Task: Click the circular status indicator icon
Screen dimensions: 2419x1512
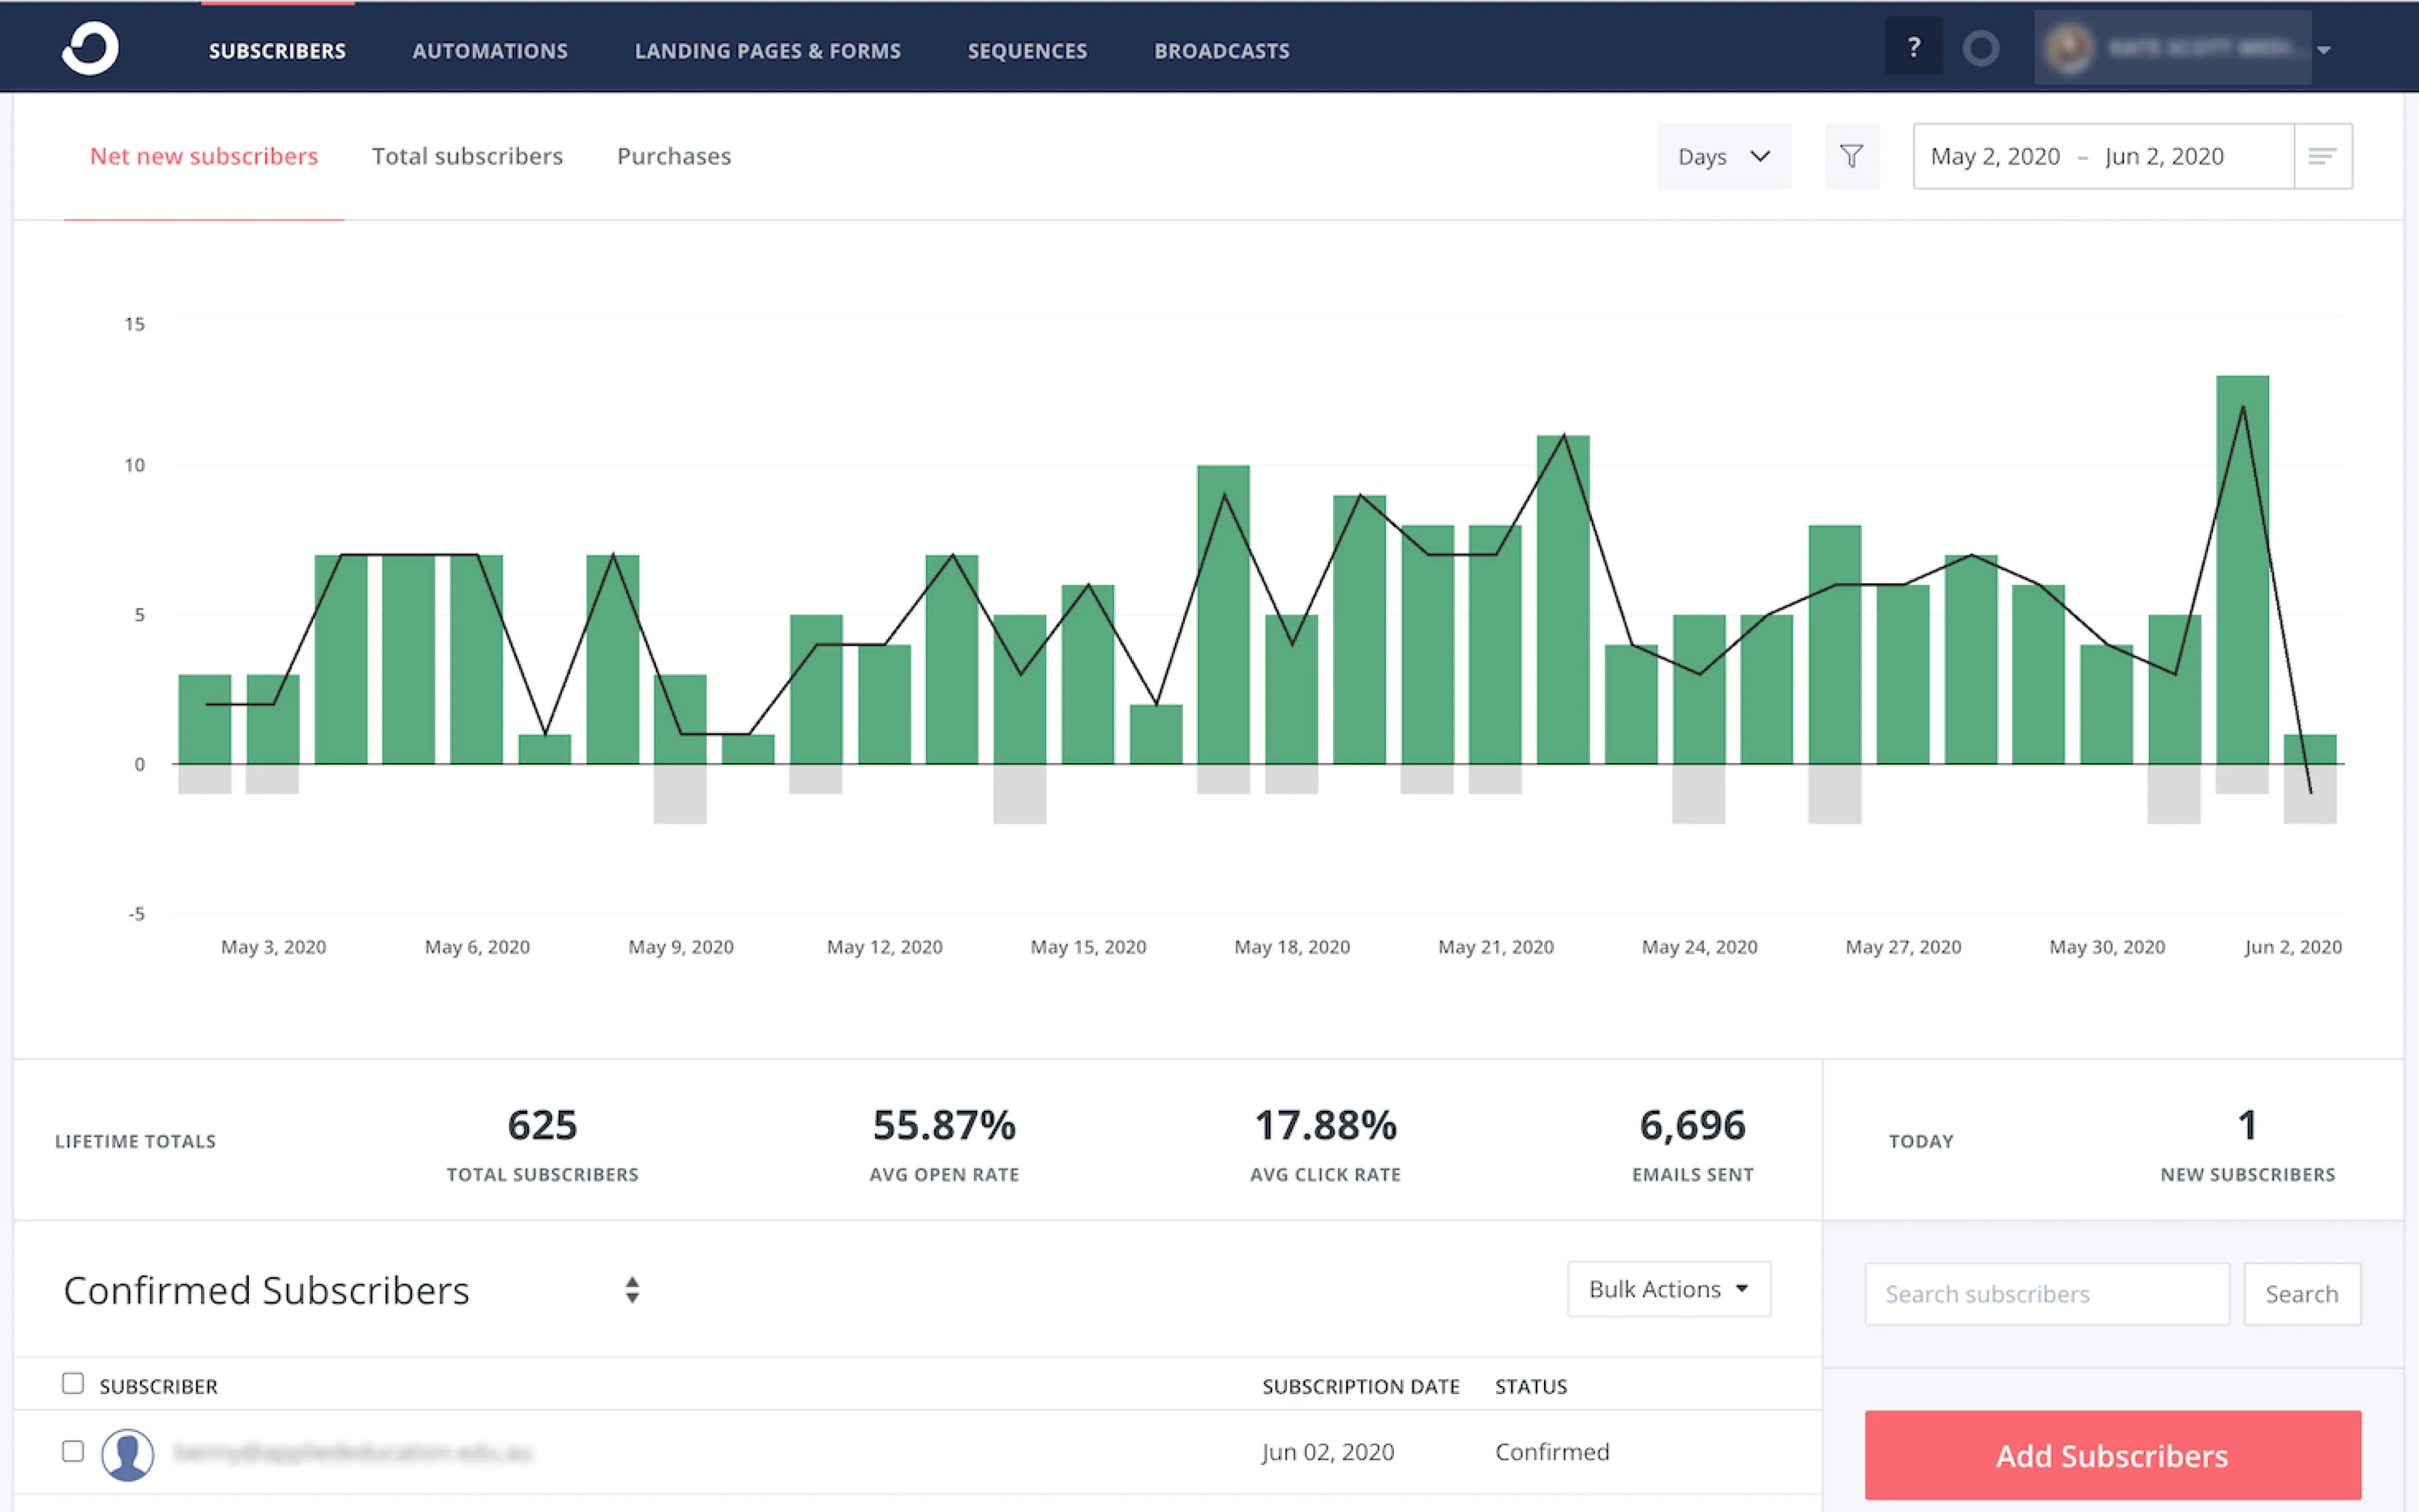Action: point(1980,48)
